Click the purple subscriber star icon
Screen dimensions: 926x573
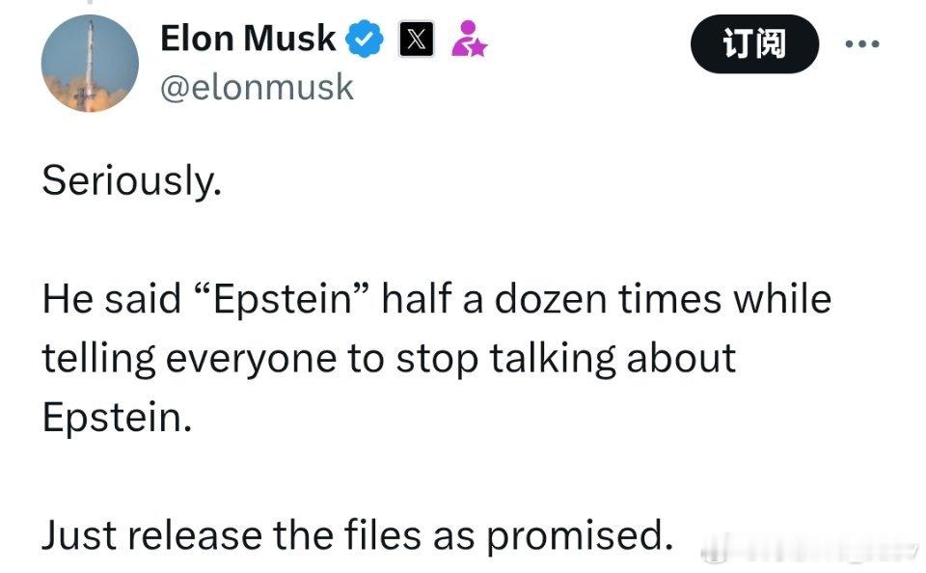point(469,39)
